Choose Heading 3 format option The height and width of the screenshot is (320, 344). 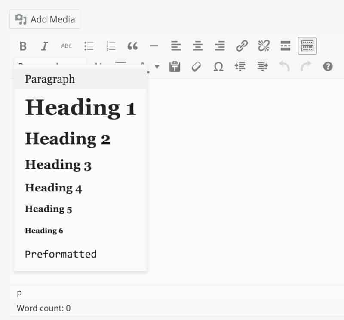click(58, 165)
